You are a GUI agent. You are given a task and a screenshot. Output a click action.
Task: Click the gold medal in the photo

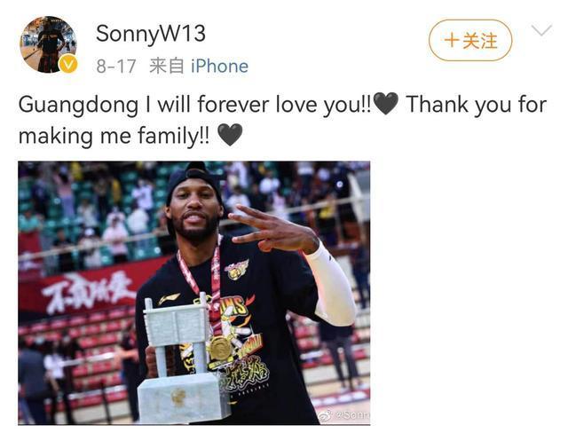tap(219, 349)
